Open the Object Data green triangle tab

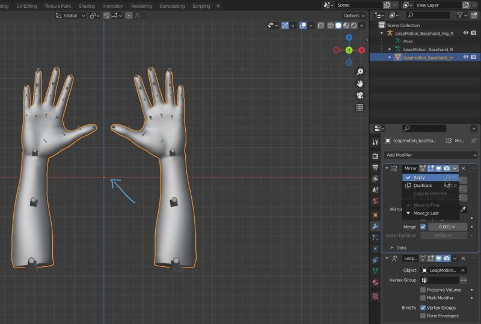point(375,271)
